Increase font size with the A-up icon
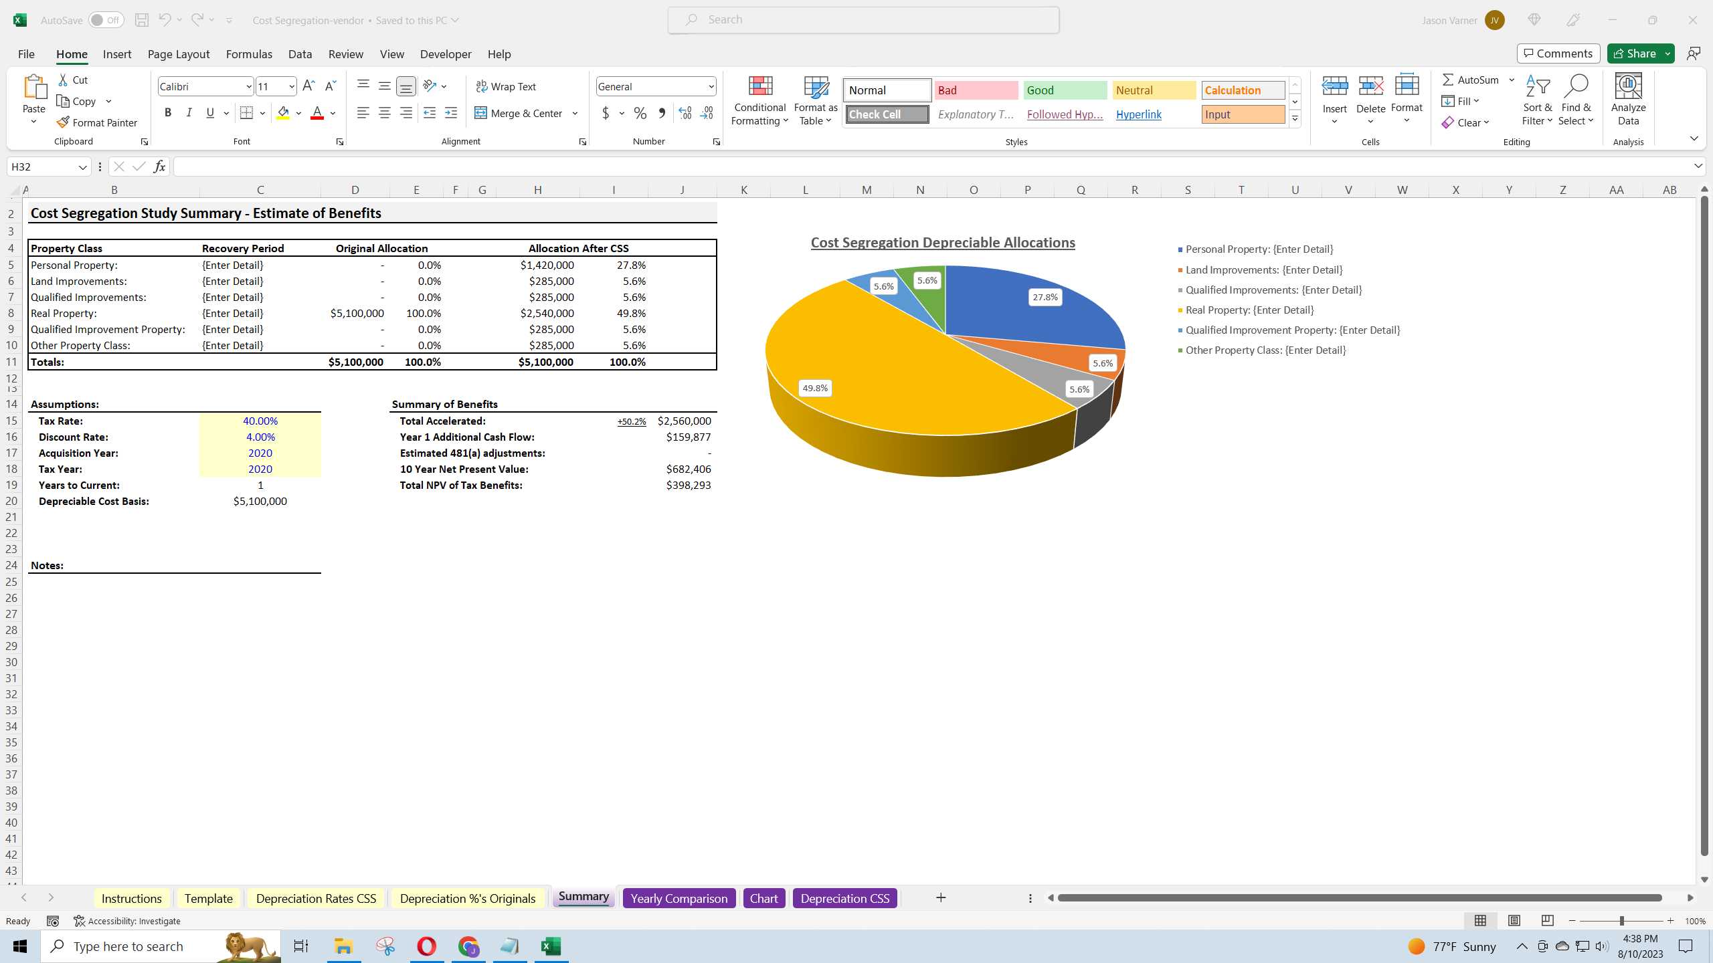This screenshot has height=963, width=1713. pos(308,86)
